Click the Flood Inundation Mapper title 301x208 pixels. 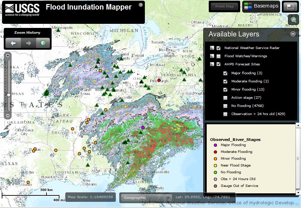click(89, 7)
